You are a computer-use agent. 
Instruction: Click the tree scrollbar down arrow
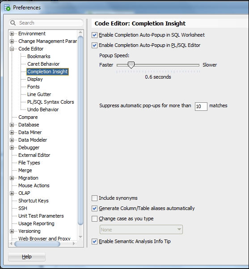[80, 237]
